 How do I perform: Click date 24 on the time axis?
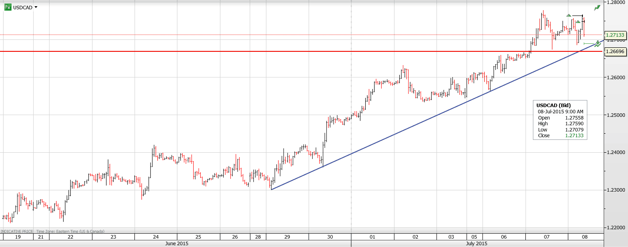[x=156, y=237]
